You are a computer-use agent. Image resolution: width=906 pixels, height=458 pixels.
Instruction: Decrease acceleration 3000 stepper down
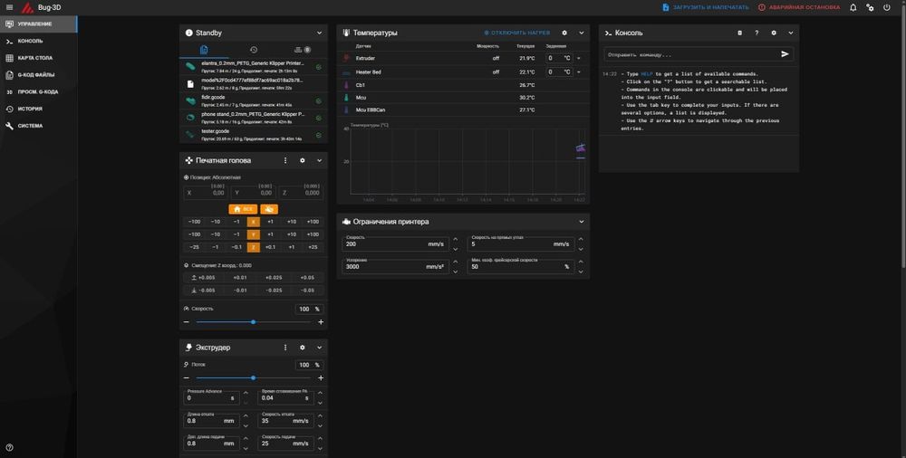(456, 272)
